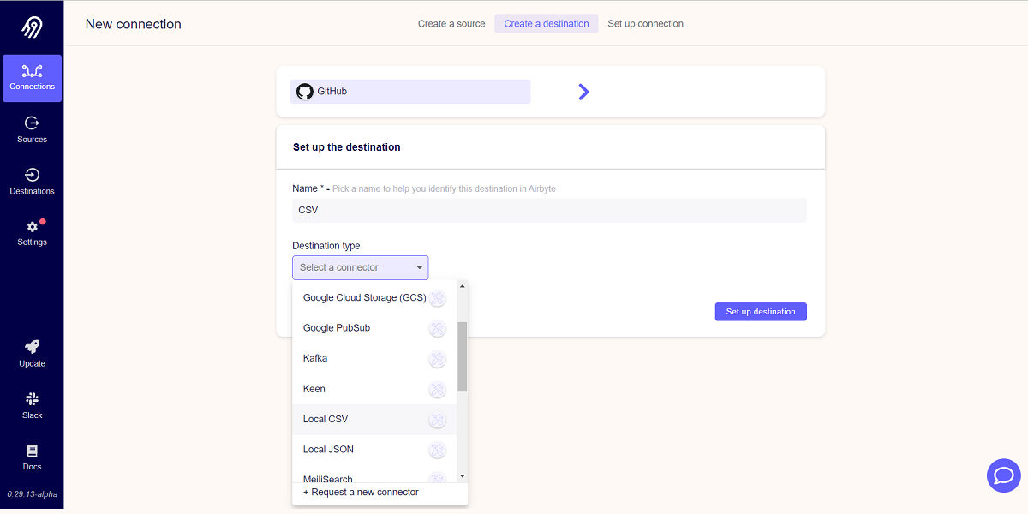Open the Docs book icon
Image resolution: width=1028 pixels, height=514 pixels.
tap(33, 451)
